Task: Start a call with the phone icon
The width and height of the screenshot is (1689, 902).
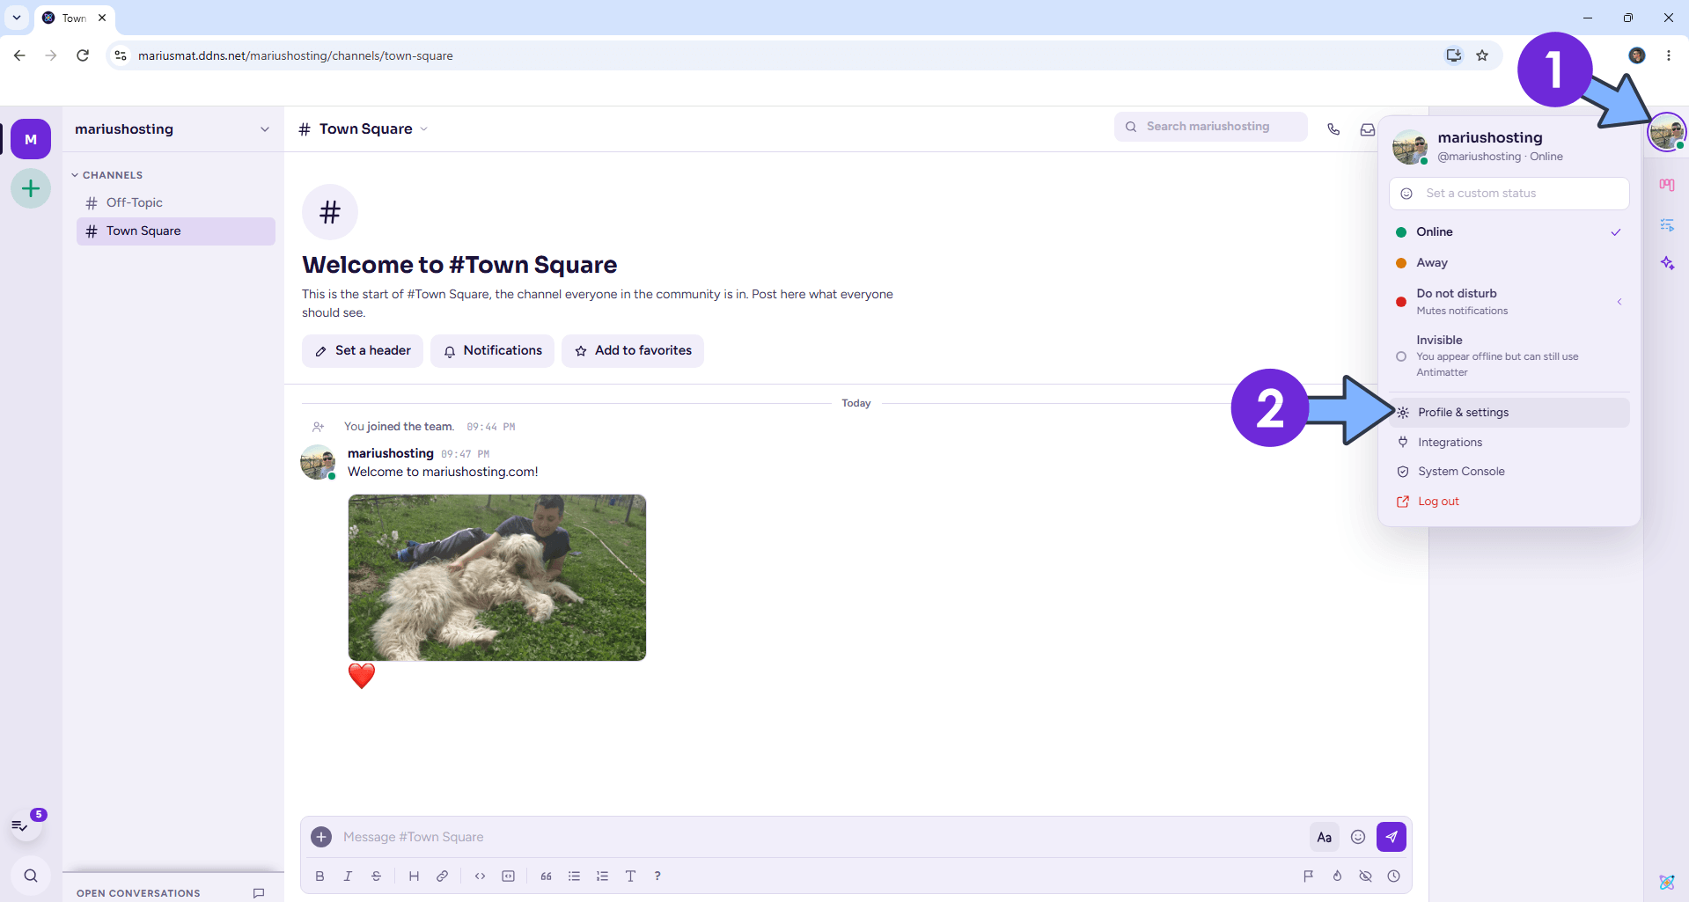Action: pyautogui.click(x=1333, y=129)
